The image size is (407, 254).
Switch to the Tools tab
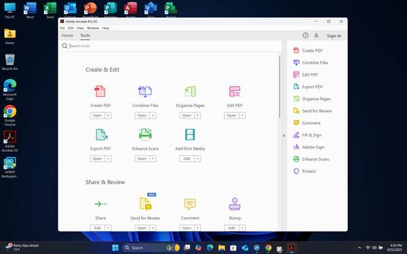pyautogui.click(x=85, y=35)
